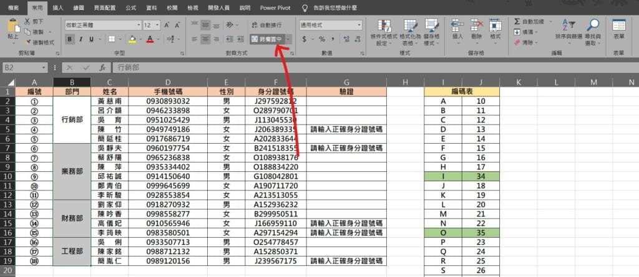Switch to the Power Pivot tab
This screenshot has height=277, width=639.
click(x=274, y=7)
